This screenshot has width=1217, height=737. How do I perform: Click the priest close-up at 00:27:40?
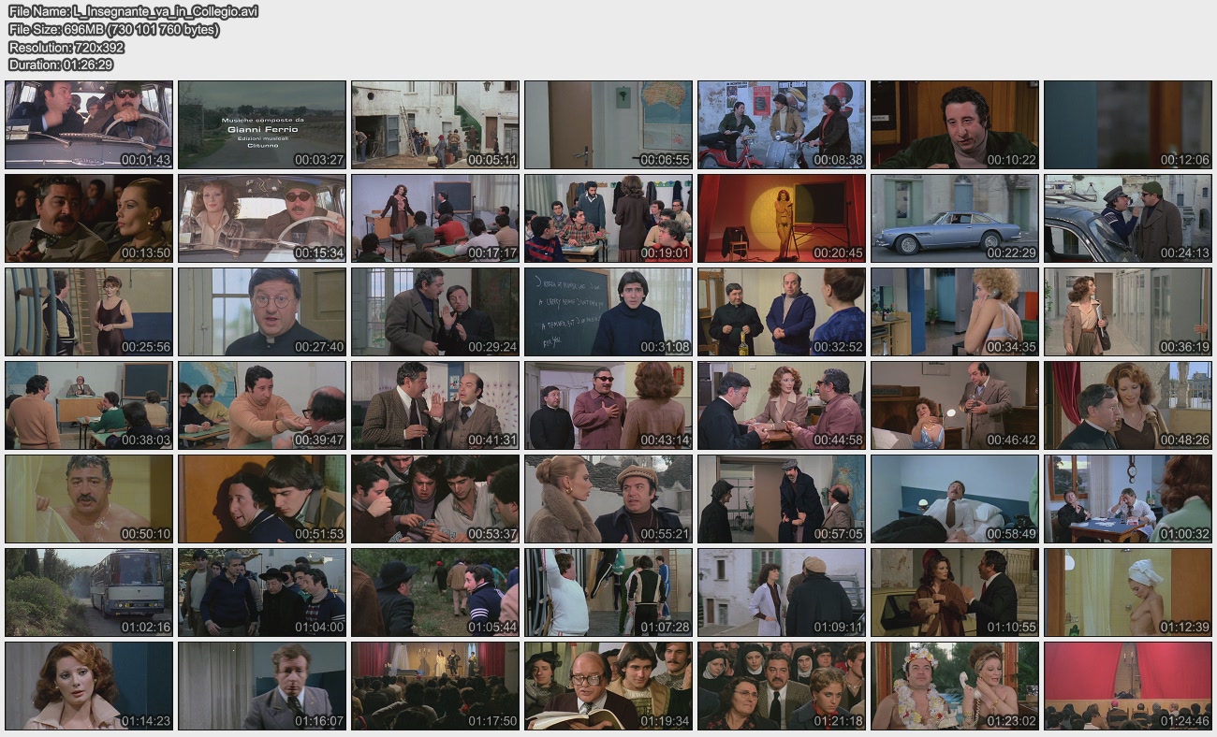point(262,311)
